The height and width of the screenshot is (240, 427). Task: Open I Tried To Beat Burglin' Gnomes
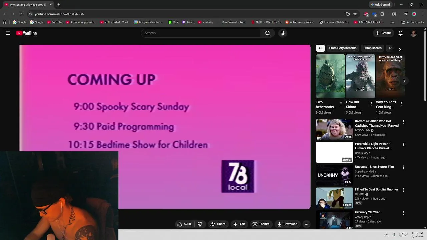(377, 189)
